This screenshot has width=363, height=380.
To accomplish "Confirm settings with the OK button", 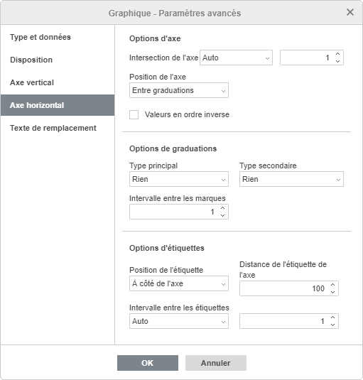I will 148,363.
